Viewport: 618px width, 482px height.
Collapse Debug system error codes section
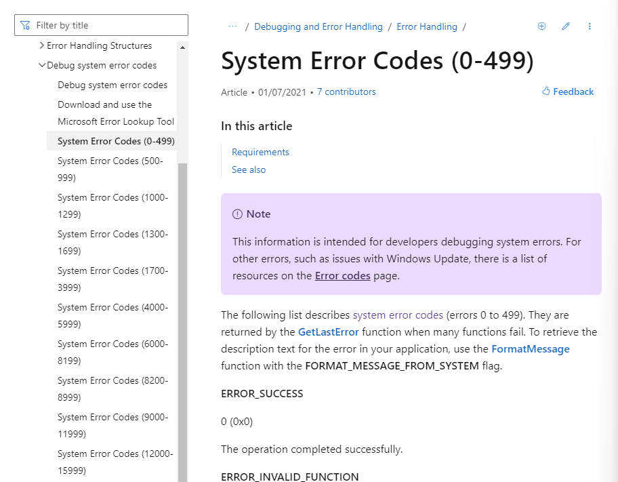(x=42, y=66)
